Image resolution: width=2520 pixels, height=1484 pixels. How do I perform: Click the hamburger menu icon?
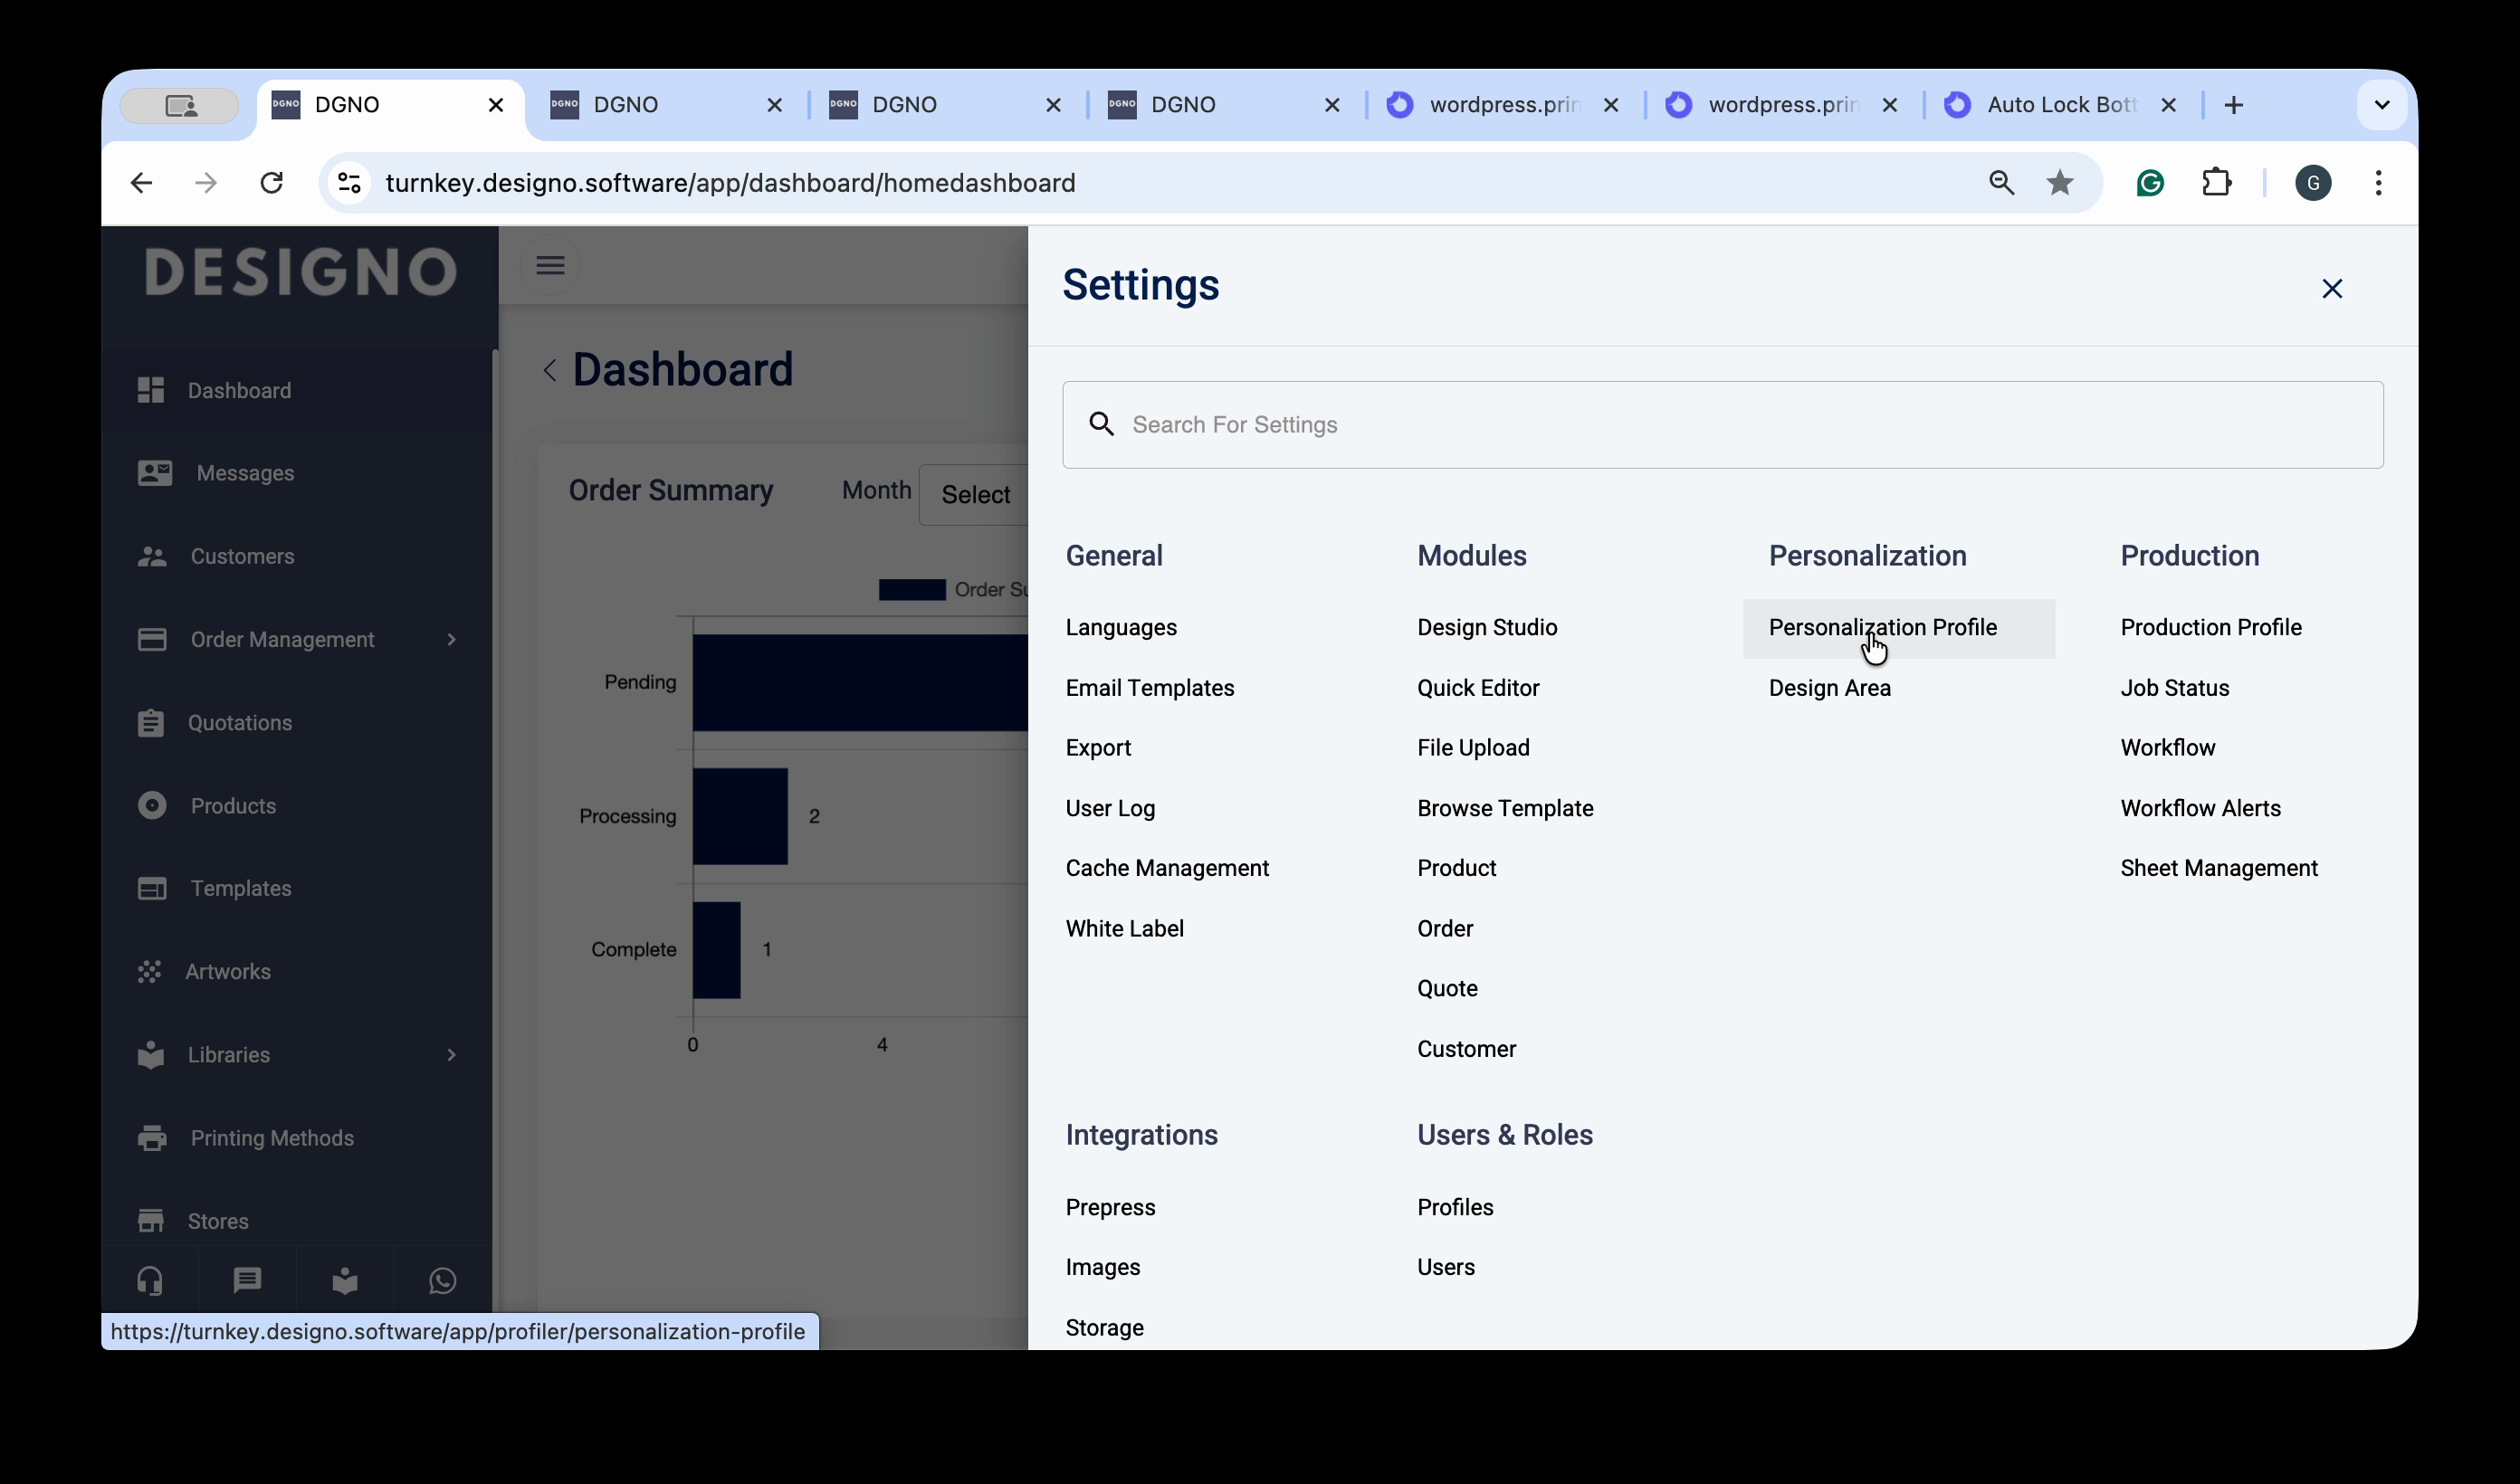pyautogui.click(x=550, y=265)
